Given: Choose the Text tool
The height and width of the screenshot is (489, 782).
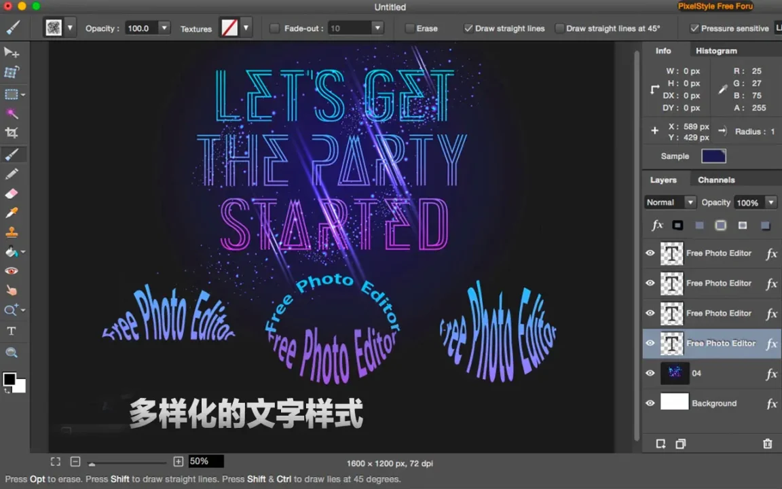Looking at the screenshot, I should 12,331.
